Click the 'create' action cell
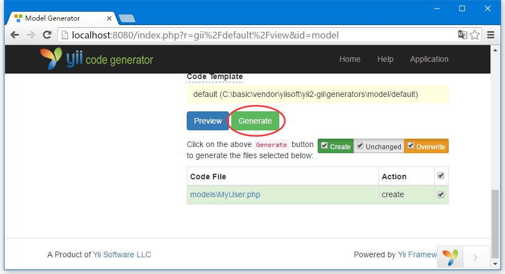This screenshot has width=505, height=274. point(406,194)
